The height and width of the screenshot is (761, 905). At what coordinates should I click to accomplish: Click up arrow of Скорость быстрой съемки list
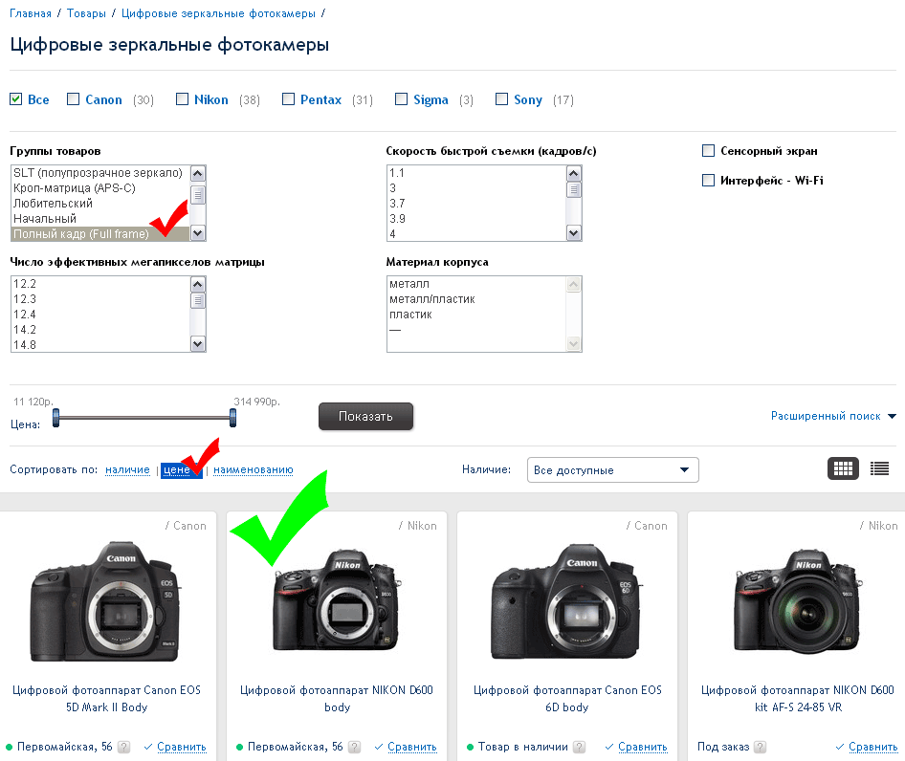573,173
